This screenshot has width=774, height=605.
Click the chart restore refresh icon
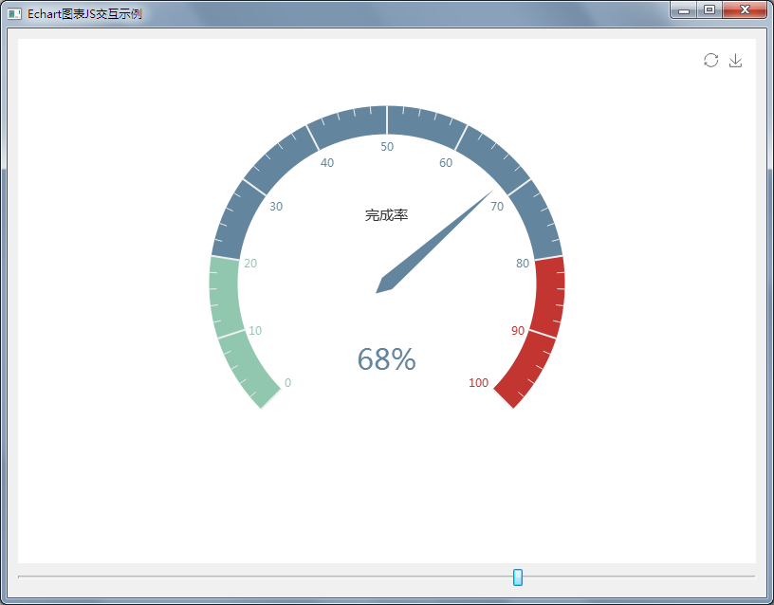pos(710,61)
